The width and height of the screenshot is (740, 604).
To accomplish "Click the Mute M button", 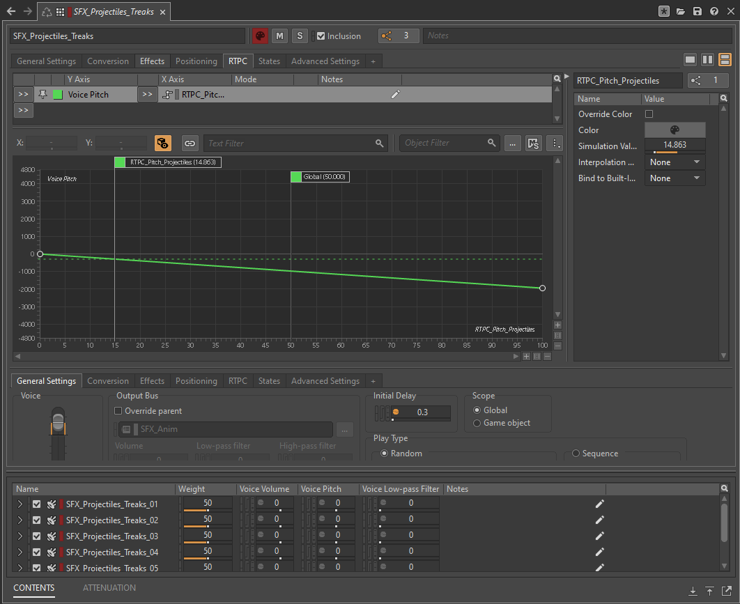I will tap(279, 36).
